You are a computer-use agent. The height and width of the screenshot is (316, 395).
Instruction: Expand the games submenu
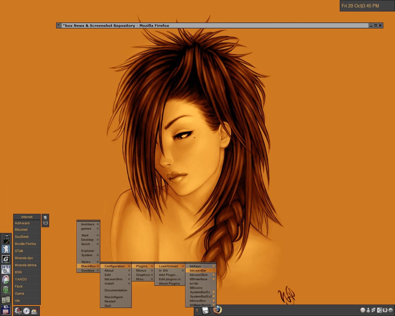88,229
